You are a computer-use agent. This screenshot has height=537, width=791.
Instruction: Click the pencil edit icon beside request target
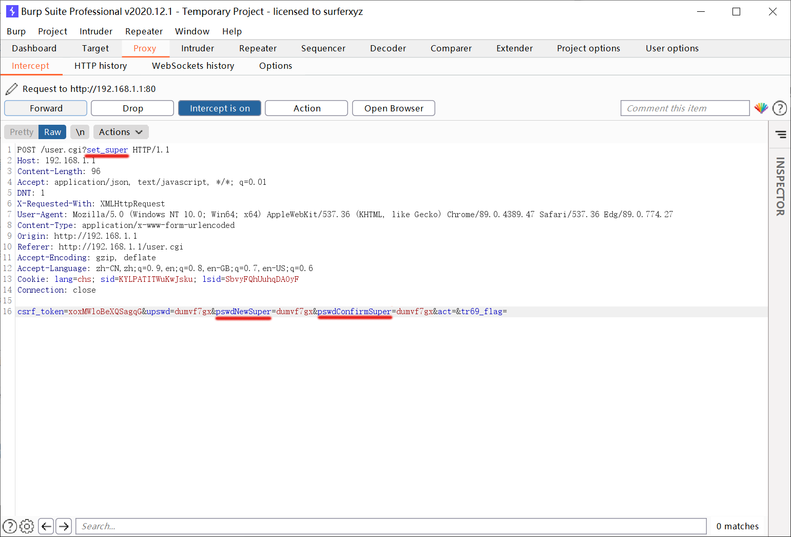coord(11,89)
